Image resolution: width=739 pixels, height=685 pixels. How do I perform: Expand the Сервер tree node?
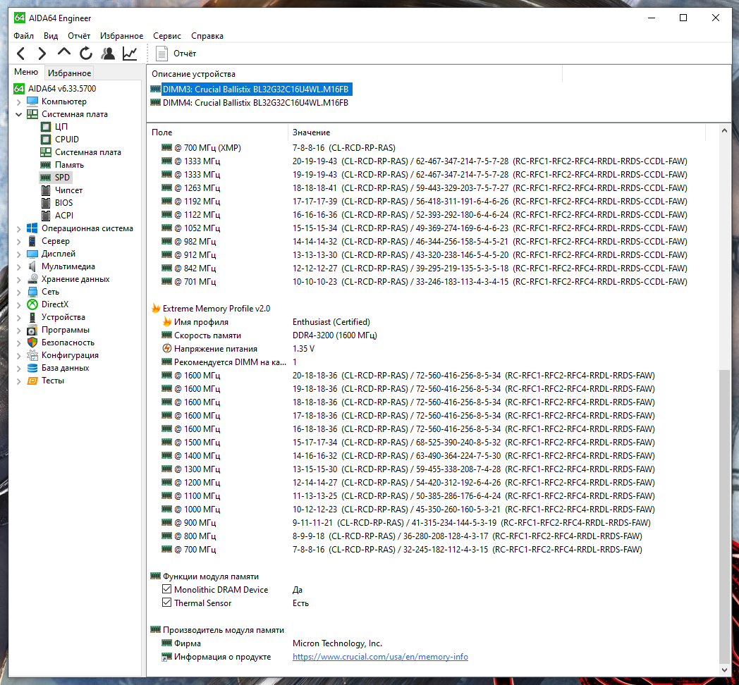pyautogui.click(x=18, y=242)
